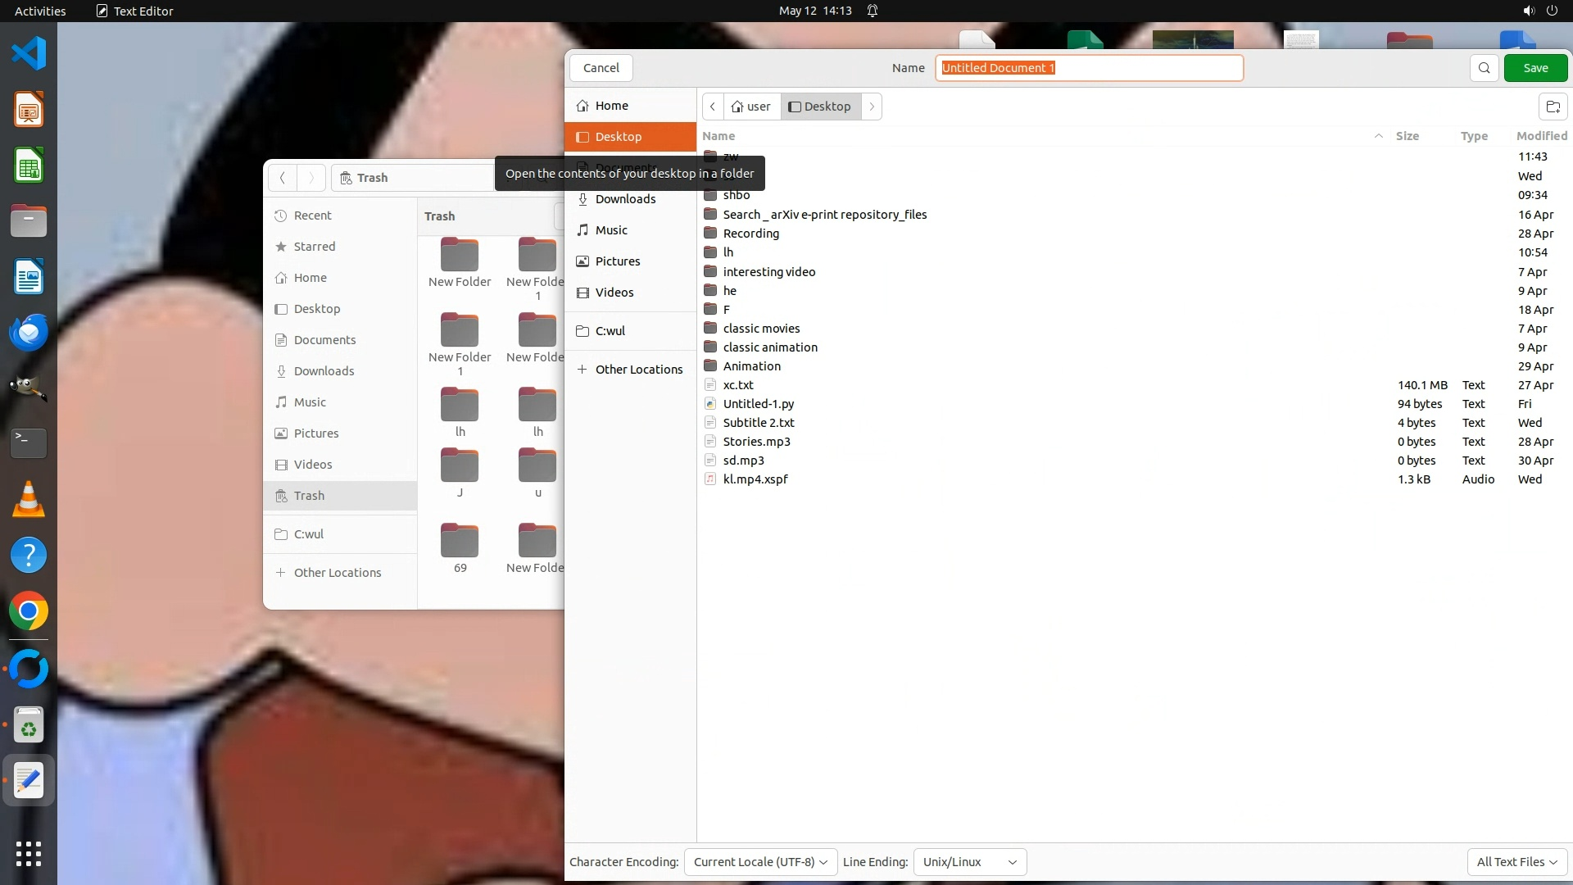Viewport: 1573px width, 885px height.
Task: Expand All Text Files filter dropdown
Action: pyautogui.click(x=1516, y=862)
